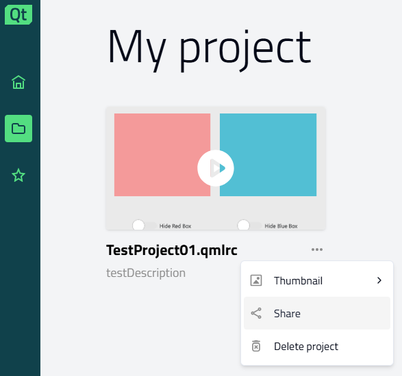Click the trash icon beside Delete project

pos(256,346)
